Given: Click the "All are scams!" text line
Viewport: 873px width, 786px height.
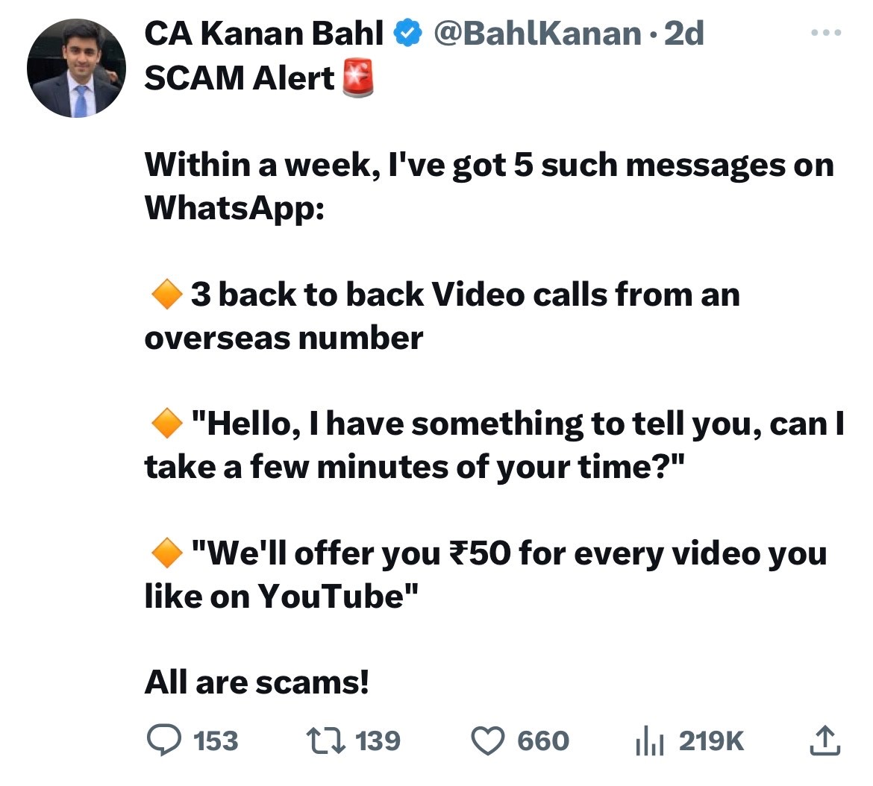Looking at the screenshot, I should point(257,682).
